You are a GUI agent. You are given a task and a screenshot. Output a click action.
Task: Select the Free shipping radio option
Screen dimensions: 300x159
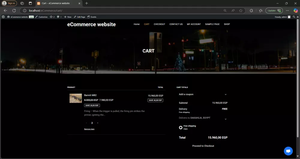(181, 128)
